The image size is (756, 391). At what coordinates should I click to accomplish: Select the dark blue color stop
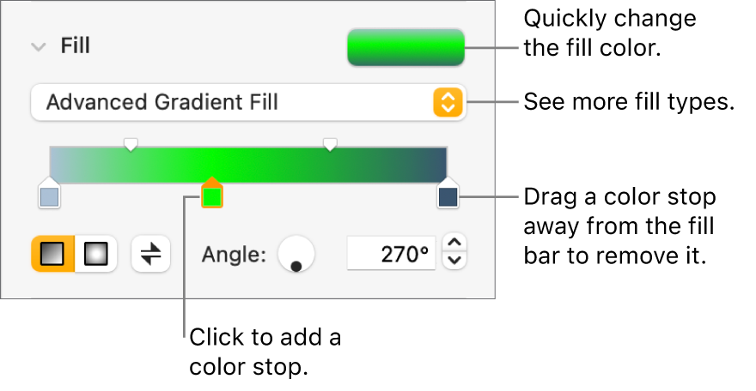click(x=448, y=197)
